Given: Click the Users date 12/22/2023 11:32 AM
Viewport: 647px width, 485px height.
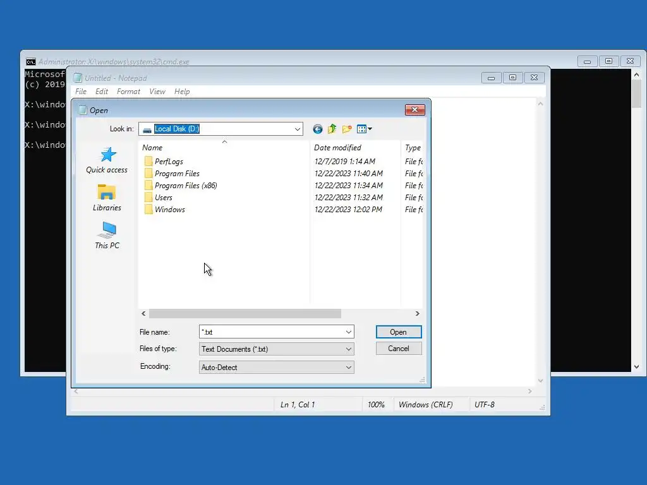Looking at the screenshot, I should (349, 198).
